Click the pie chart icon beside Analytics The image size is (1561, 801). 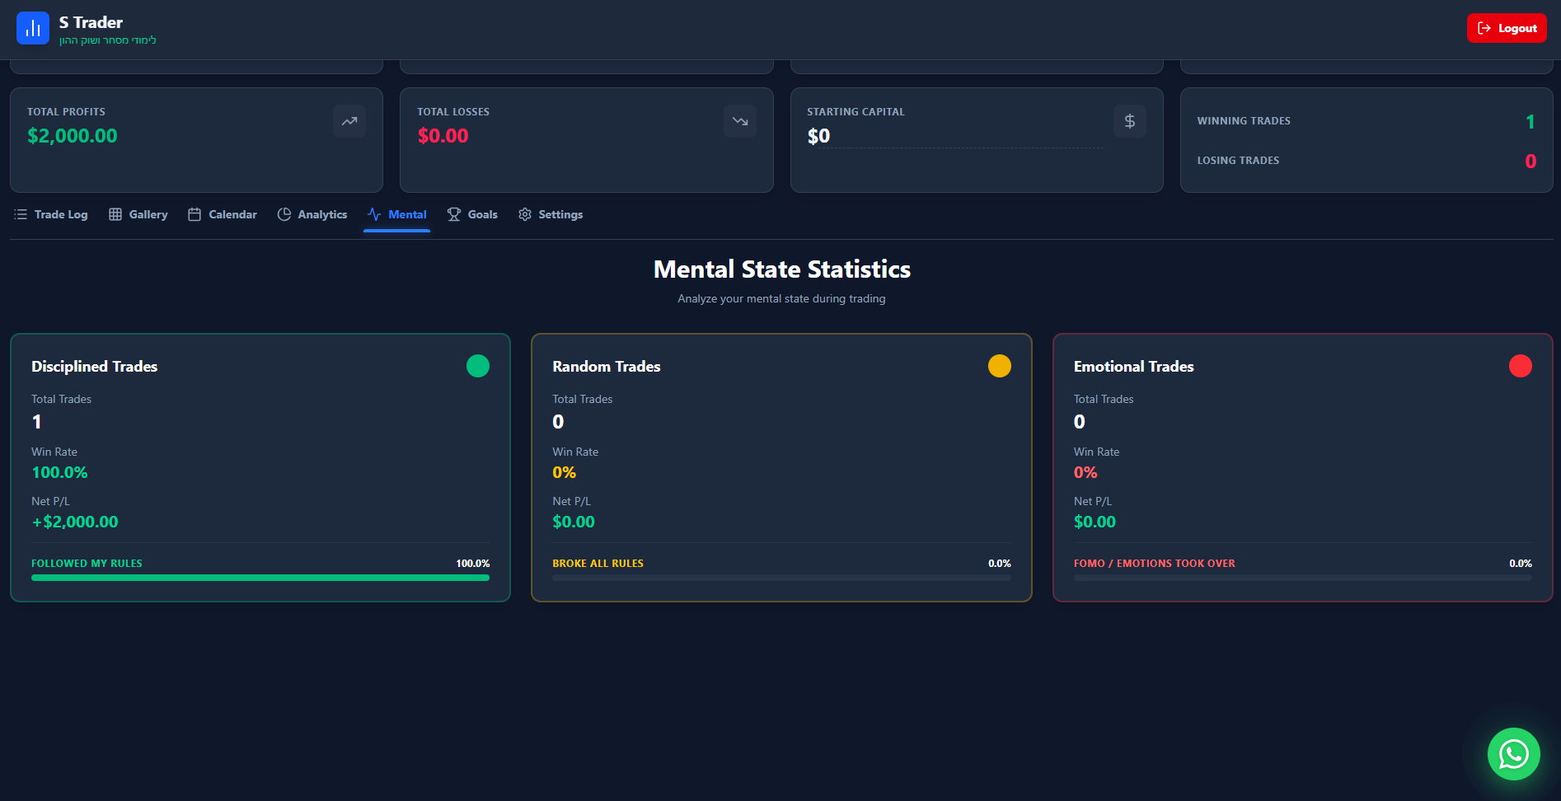[x=284, y=214]
